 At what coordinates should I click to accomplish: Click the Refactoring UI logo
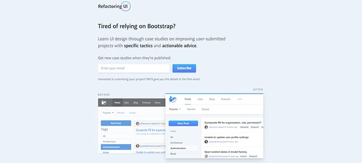(x=114, y=6)
